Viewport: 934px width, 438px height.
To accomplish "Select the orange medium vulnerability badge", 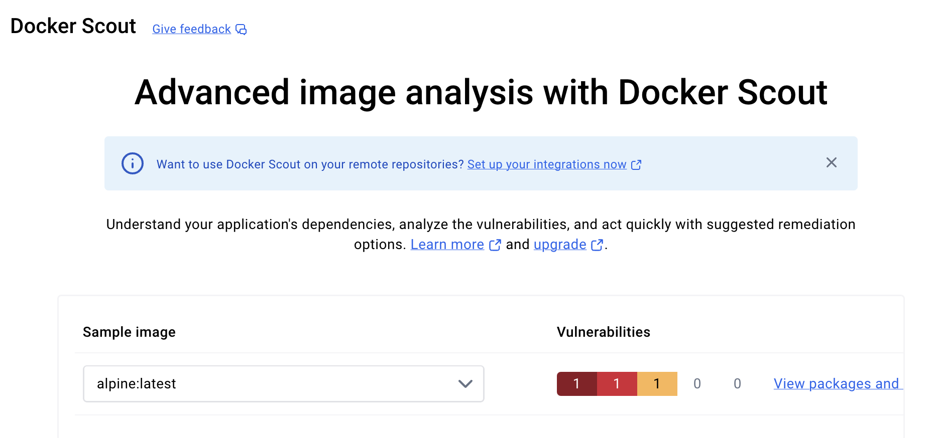I will (657, 384).
